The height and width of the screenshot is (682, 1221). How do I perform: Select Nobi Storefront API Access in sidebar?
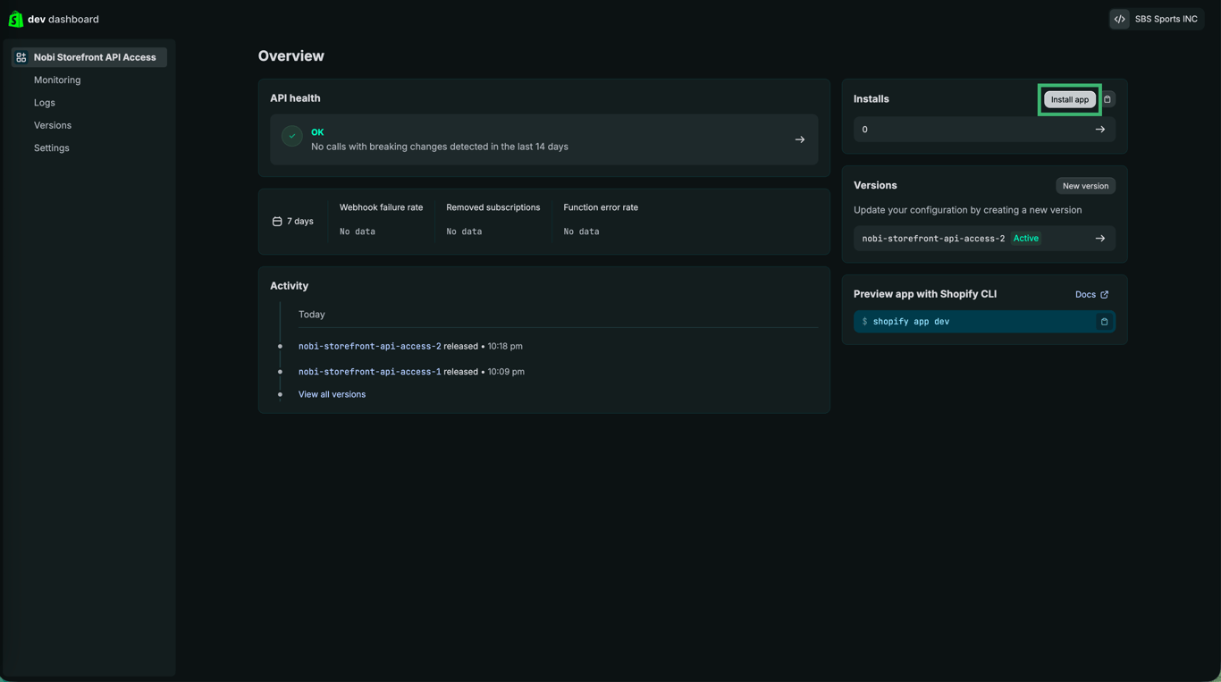88,57
